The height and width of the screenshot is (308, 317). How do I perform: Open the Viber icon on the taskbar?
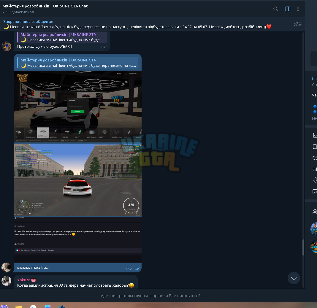[x=4, y=307]
